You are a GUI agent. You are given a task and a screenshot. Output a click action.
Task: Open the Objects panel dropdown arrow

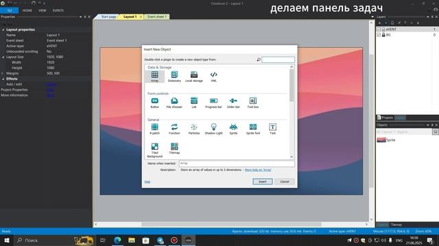point(428,125)
